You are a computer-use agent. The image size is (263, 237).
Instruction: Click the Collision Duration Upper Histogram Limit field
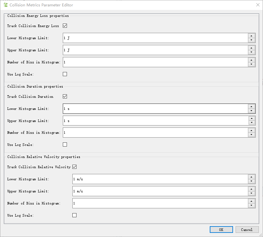(x=155, y=121)
